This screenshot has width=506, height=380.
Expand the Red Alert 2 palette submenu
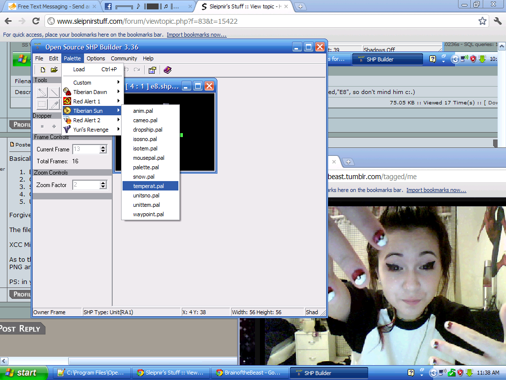[x=91, y=120]
